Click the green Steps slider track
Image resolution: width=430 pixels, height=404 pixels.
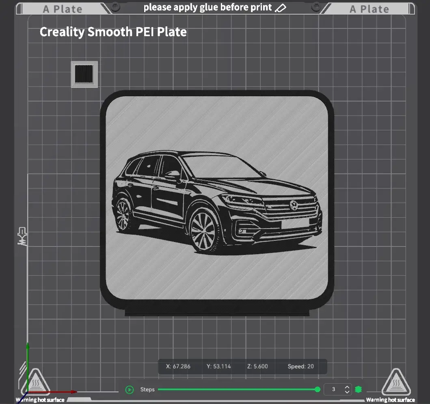point(238,389)
